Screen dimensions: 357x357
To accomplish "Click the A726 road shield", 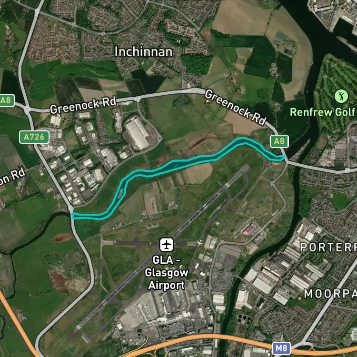I will coord(34,137).
